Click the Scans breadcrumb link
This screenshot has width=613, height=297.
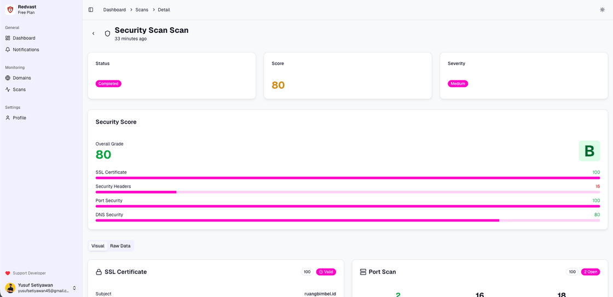142,10
